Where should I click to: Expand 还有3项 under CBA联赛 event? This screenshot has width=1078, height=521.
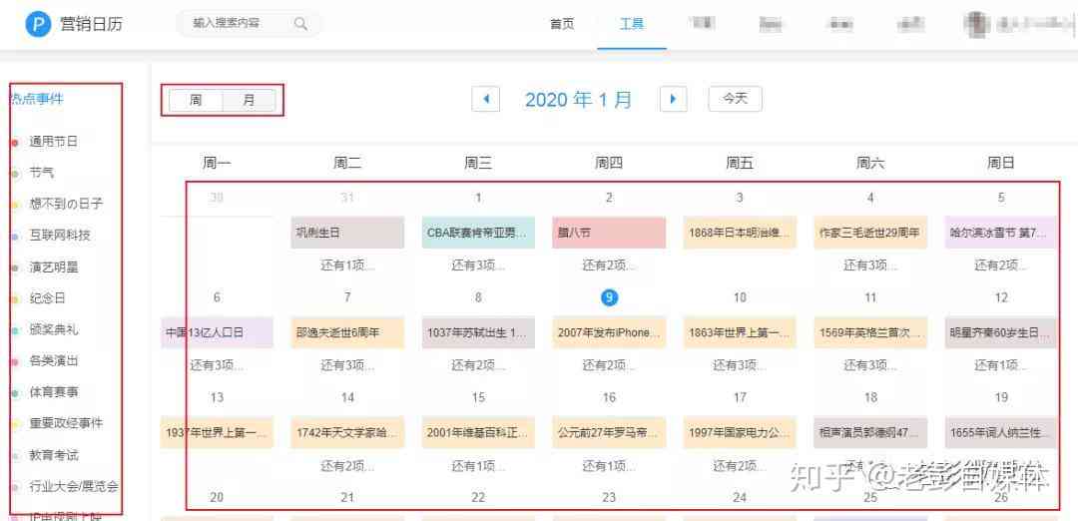[478, 265]
